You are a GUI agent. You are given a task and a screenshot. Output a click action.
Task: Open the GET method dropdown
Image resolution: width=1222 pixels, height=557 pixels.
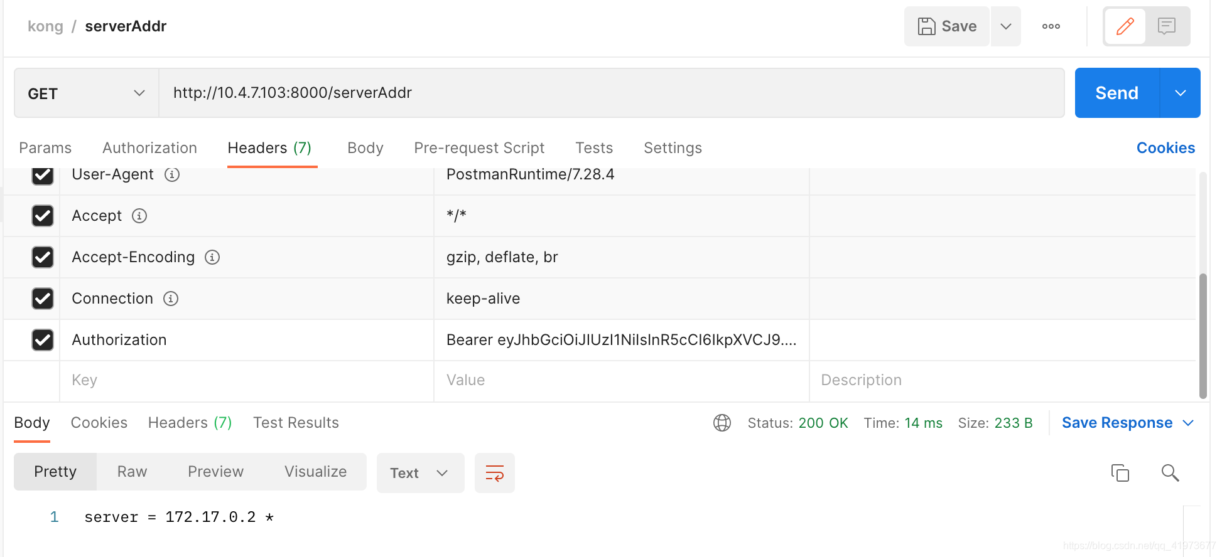pyautogui.click(x=86, y=93)
